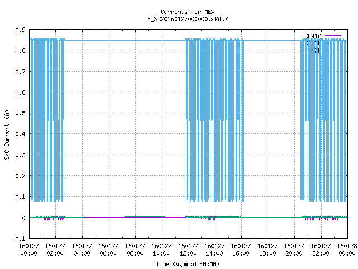358x269 pixels.
Task: Click the x-axis label "160127 04:00"
Action: [x=82, y=250]
